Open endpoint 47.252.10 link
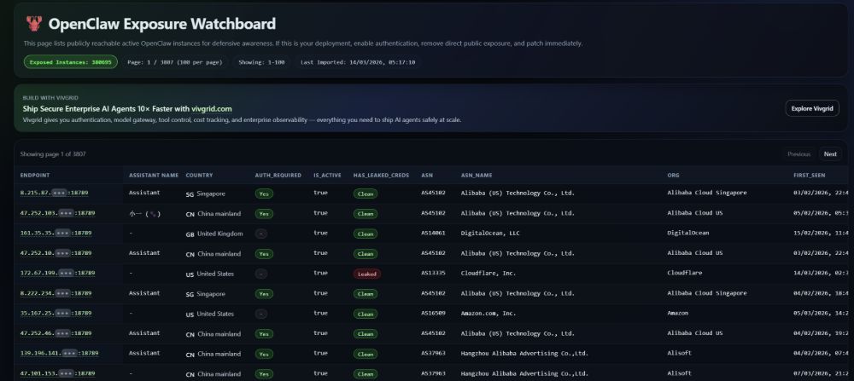The image size is (854, 381). 56,253
